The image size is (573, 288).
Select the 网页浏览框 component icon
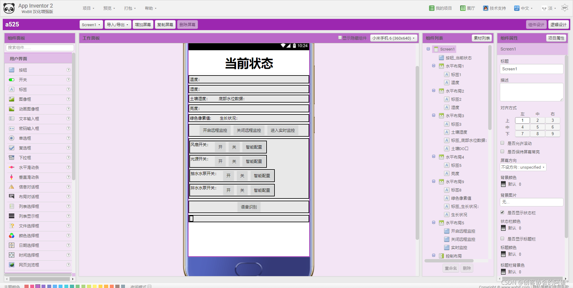pos(11,265)
